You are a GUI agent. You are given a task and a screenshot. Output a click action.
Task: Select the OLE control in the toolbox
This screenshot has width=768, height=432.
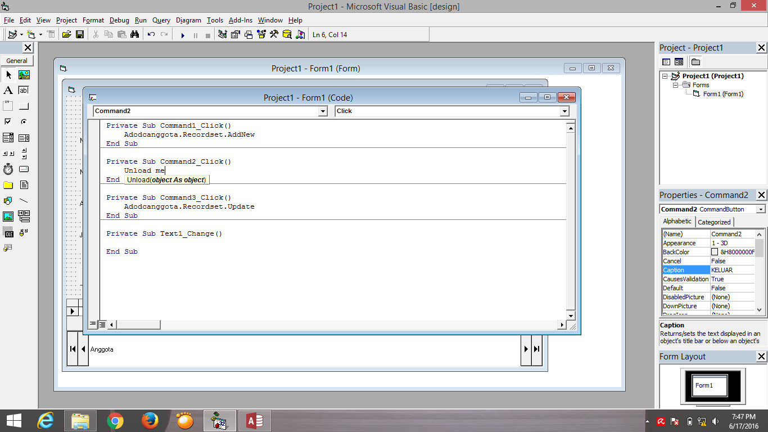(x=8, y=232)
